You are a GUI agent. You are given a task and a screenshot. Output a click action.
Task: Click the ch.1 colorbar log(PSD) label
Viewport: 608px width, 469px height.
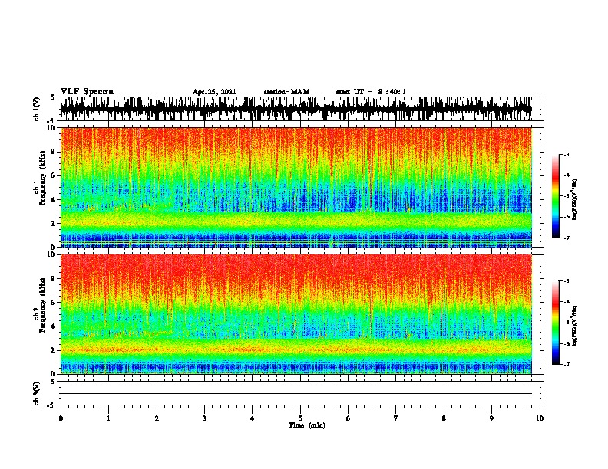pos(575,200)
